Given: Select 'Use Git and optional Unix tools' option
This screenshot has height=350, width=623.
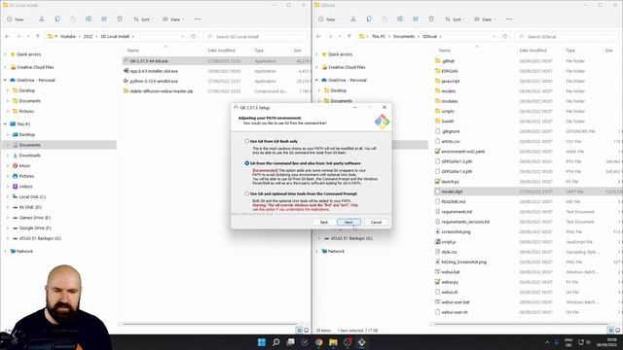Looking at the screenshot, I should tap(247, 193).
